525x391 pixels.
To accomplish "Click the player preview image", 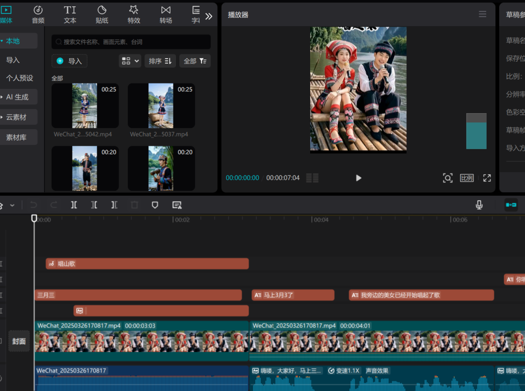I will (x=358, y=89).
